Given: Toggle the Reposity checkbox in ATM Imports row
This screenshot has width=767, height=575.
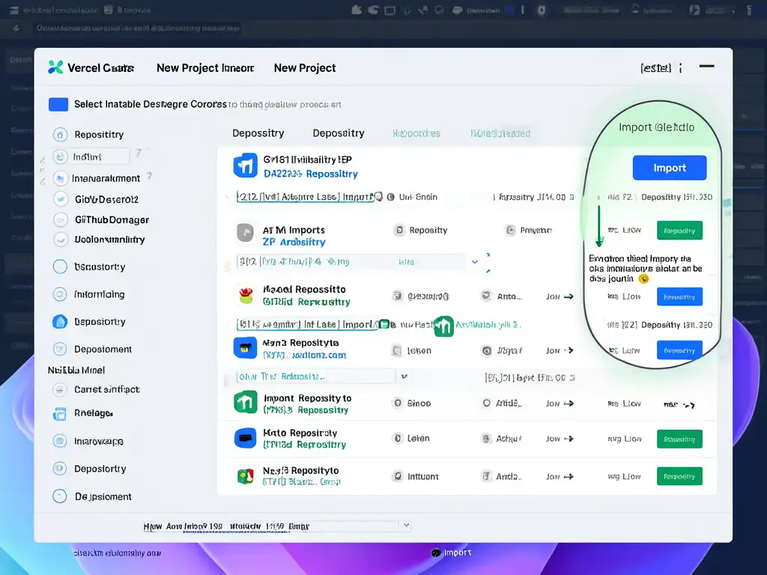Looking at the screenshot, I should tap(400, 230).
